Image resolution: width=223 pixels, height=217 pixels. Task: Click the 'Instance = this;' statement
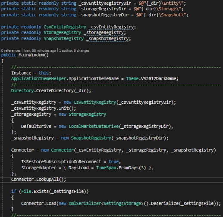31,73
